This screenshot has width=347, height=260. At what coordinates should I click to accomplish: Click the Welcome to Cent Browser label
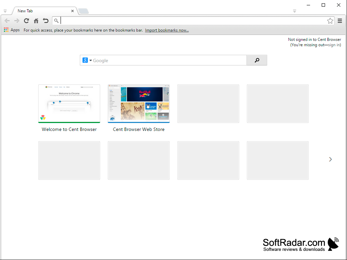(69, 129)
